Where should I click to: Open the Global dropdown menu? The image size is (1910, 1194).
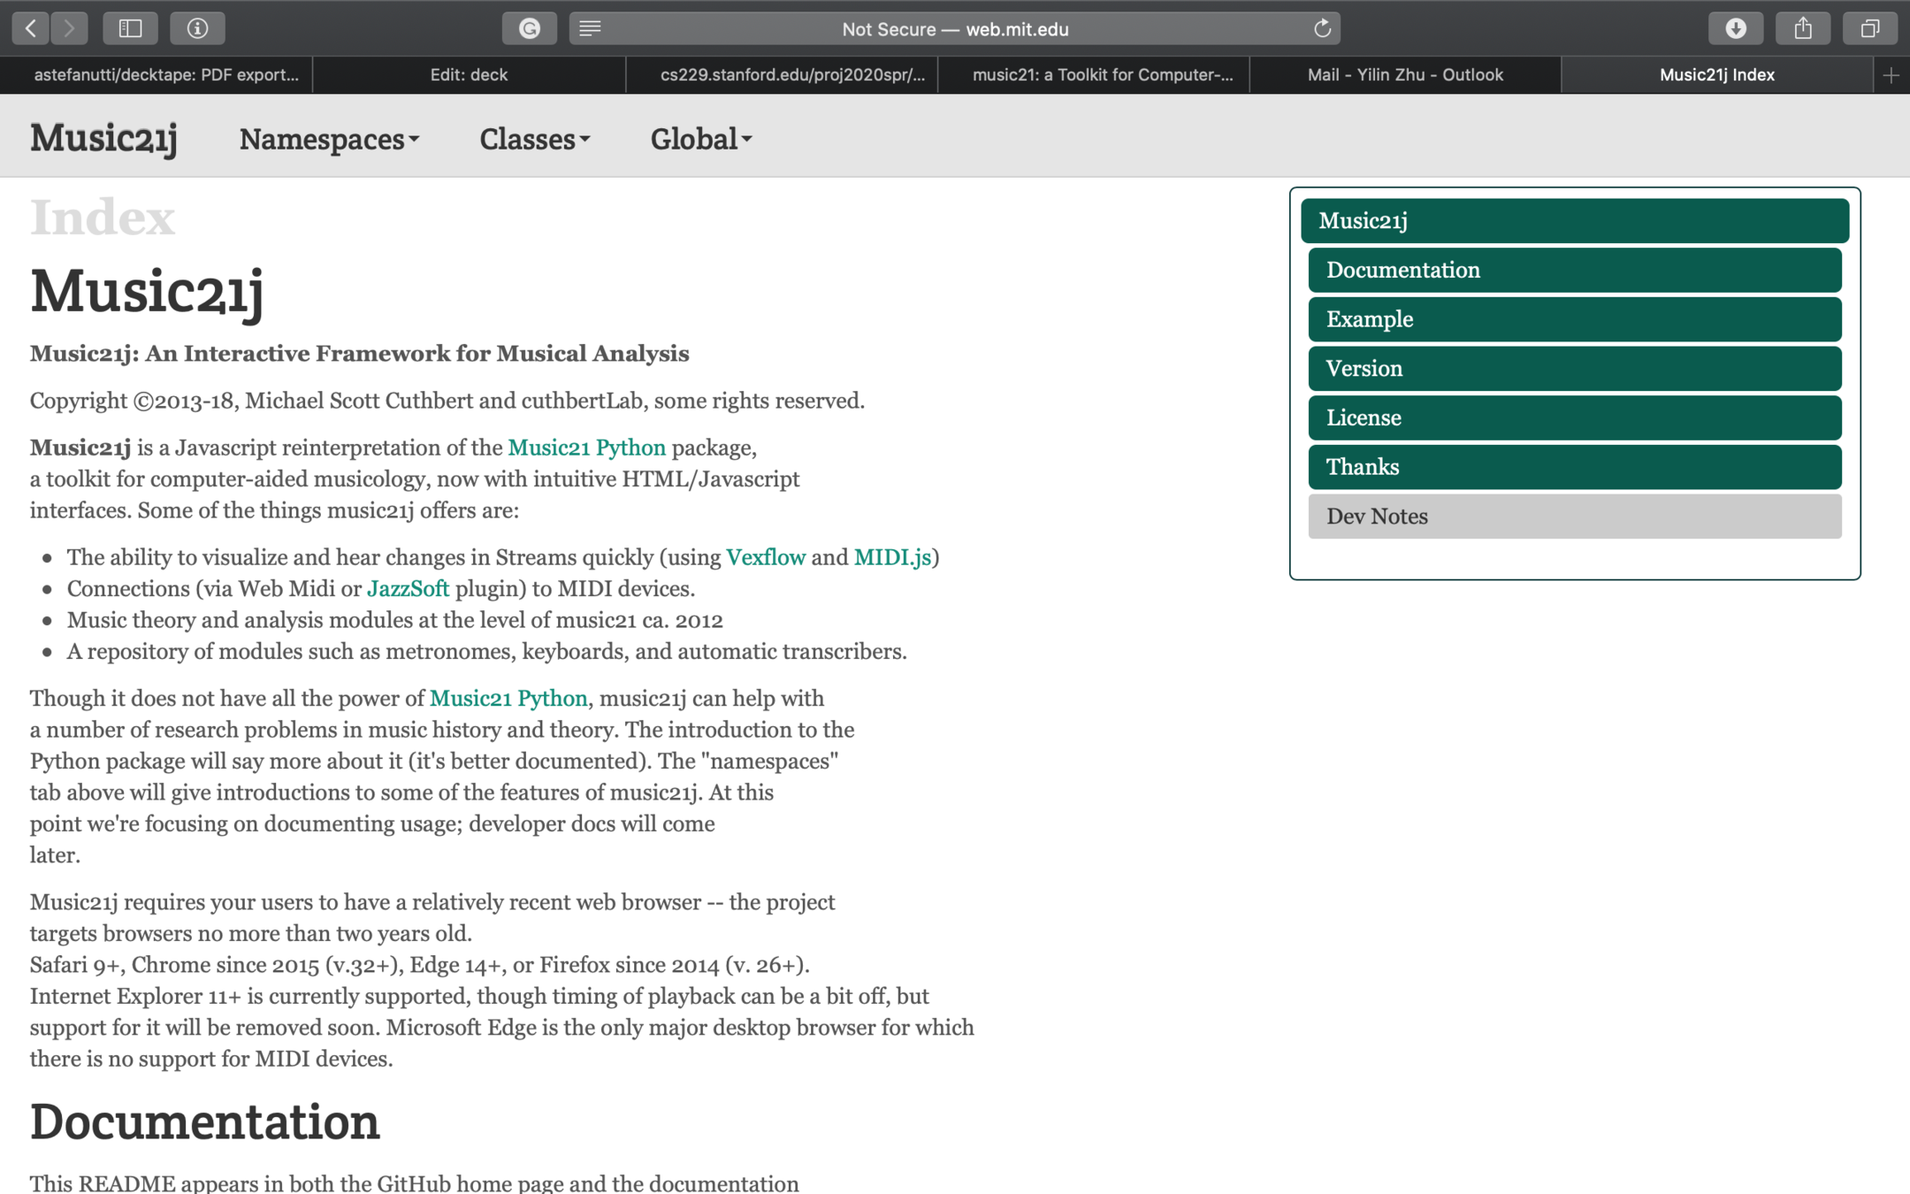click(x=700, y=140)
